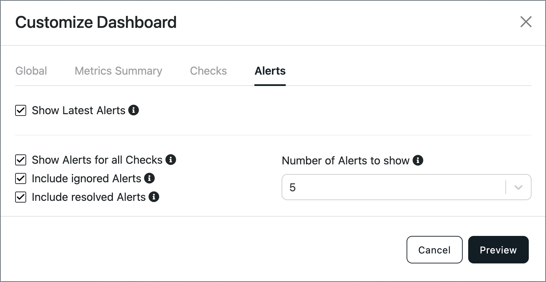This screenshot has width=546, height=282.
Task: Click info icon next to Show Alerts for all Checks
Action: (171, 160)
